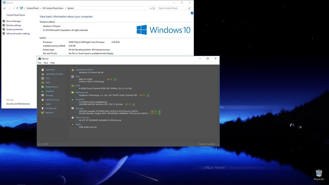Click Western Digital drive temperature indicator icon
Viewport: 329px width, 185px height.
tap(159, 113)
